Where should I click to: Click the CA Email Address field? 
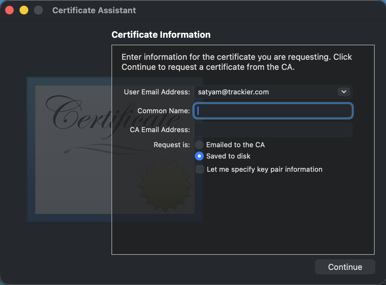[x=273, y=130]
